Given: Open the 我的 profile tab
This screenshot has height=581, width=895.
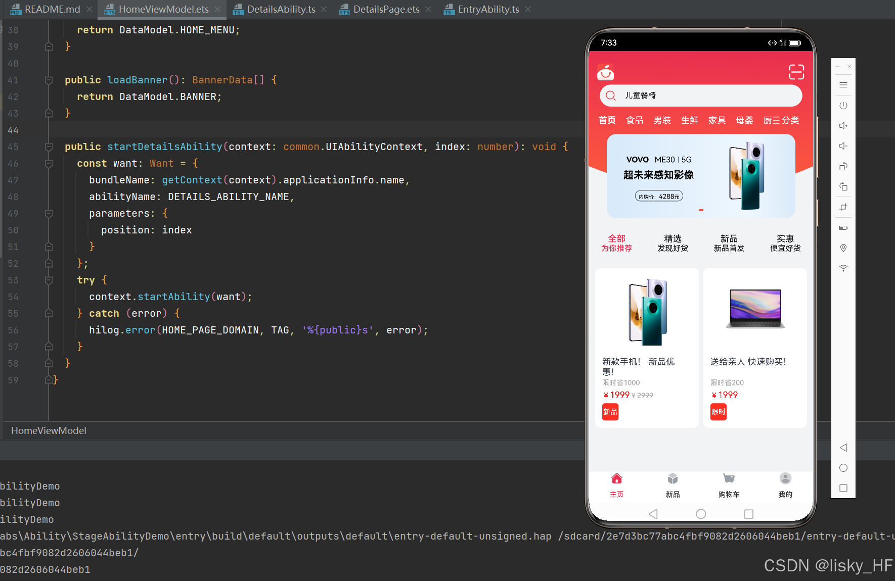Looking at the screenshot, I should tap(785, 486).
